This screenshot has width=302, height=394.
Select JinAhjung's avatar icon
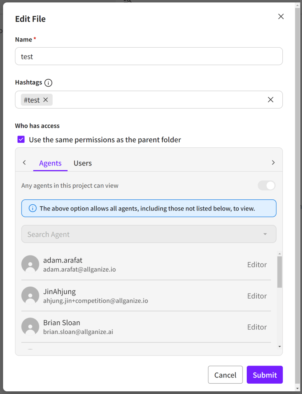[x=30, y=295]
